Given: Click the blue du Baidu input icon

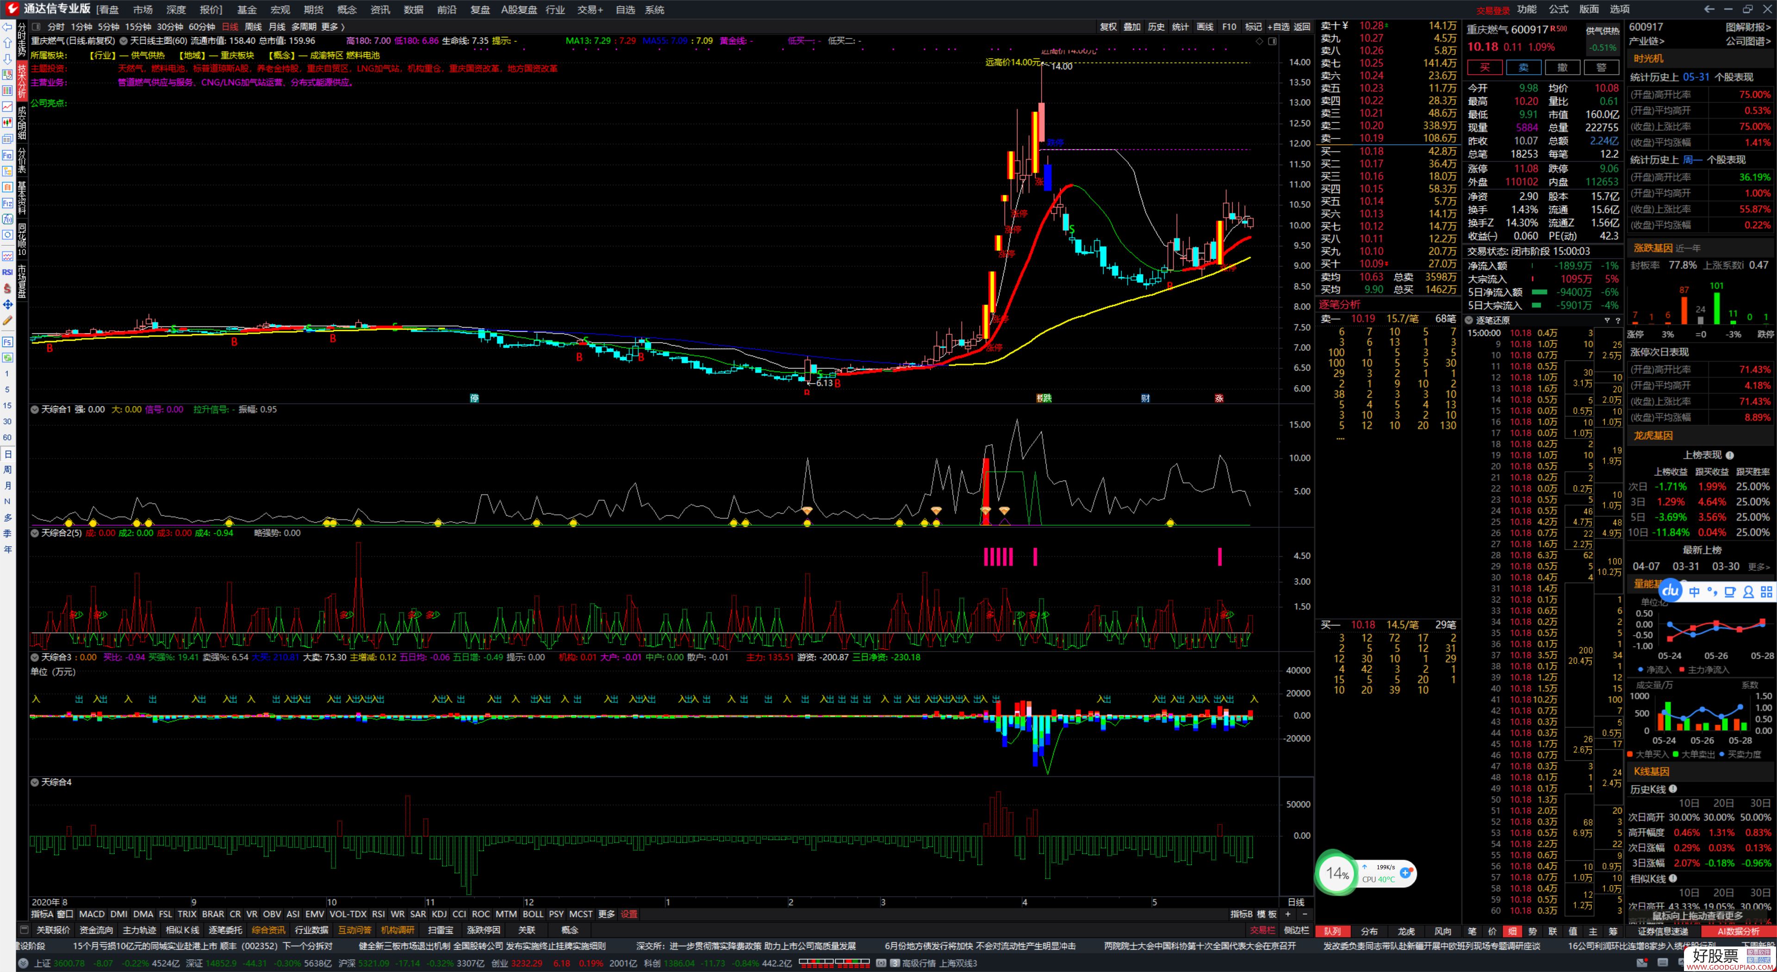Looking at the screenshot, I should [x=1671, y=591].
